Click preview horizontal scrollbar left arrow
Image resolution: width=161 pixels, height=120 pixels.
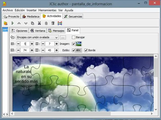12,113
